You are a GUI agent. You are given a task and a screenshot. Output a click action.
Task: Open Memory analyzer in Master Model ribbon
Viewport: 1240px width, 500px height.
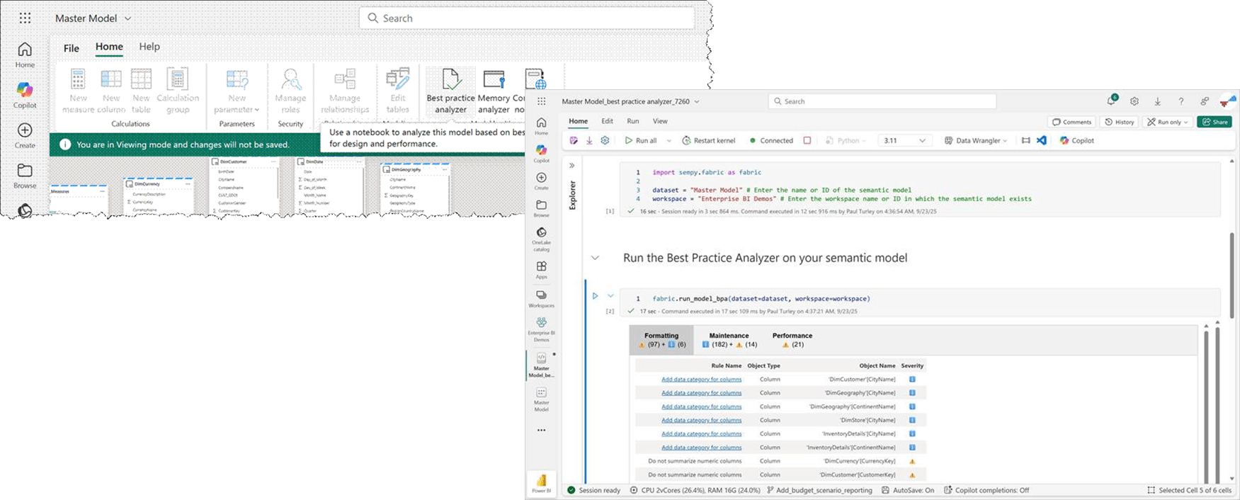pyautogui.click(x=494, y=91)
